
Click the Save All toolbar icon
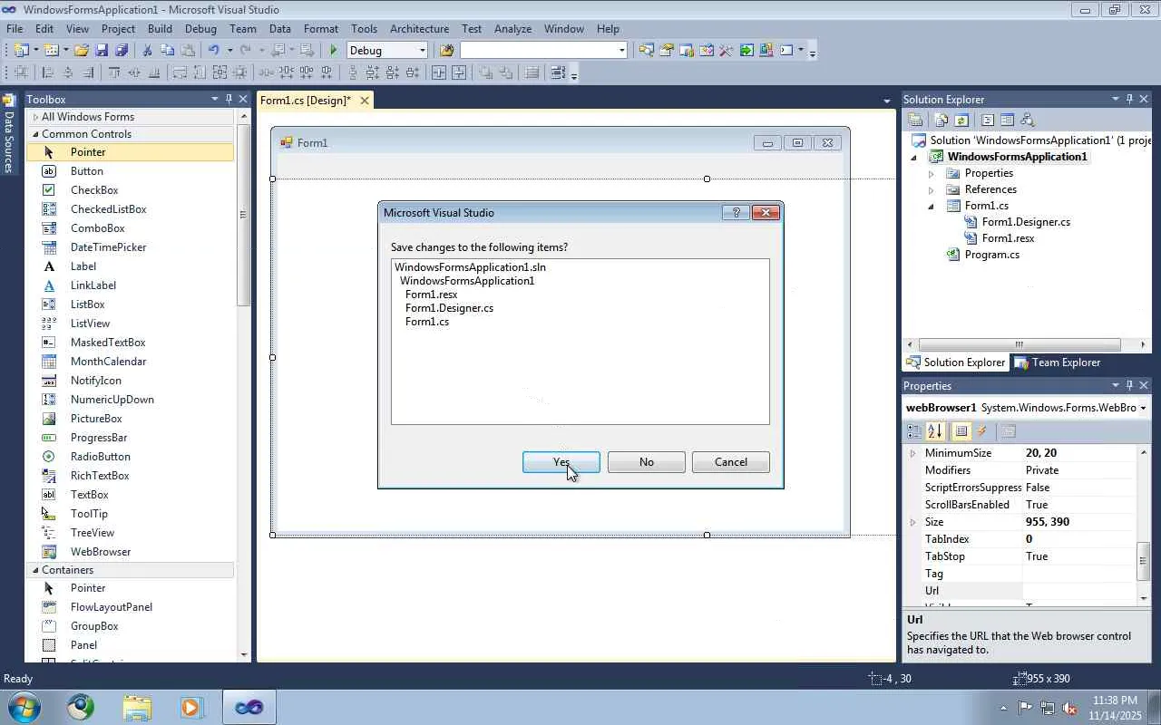[x=121, y=51]
